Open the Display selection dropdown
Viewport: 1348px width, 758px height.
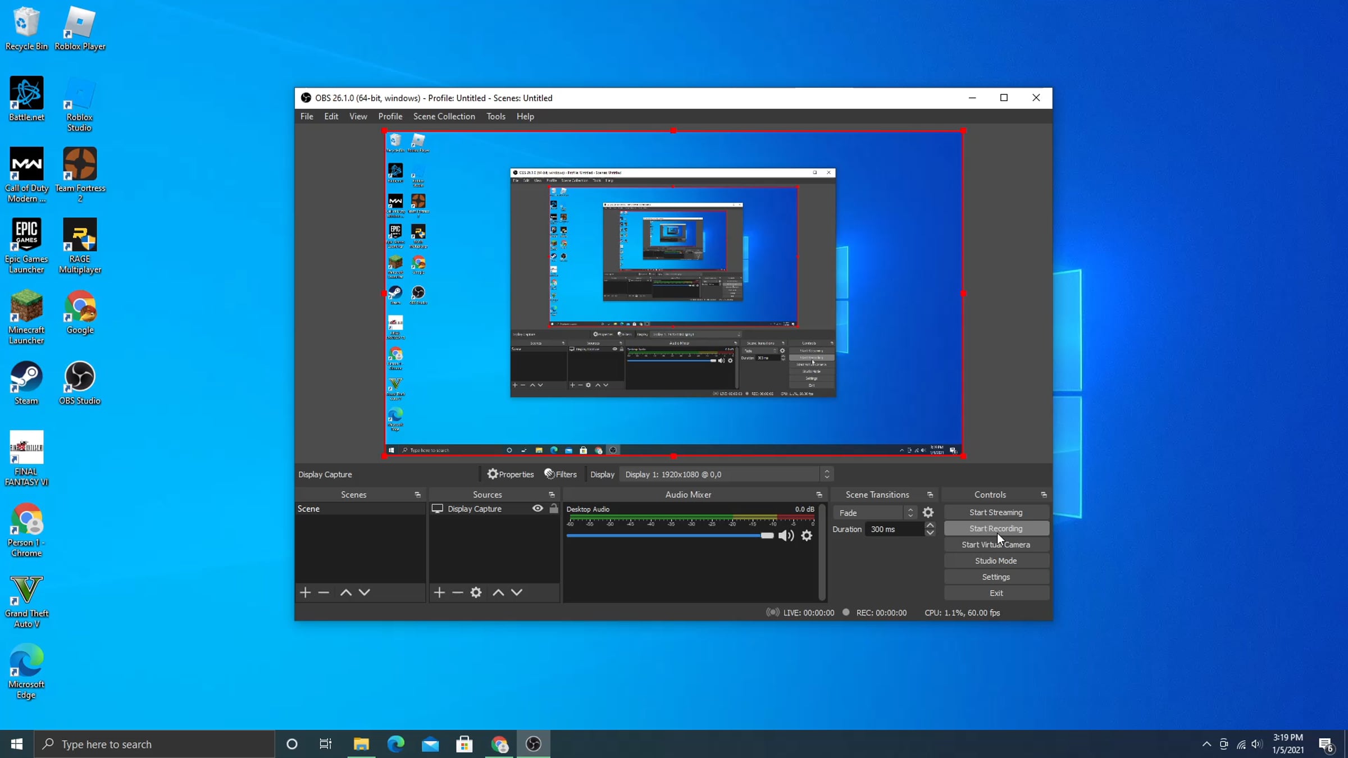(726, 474)
